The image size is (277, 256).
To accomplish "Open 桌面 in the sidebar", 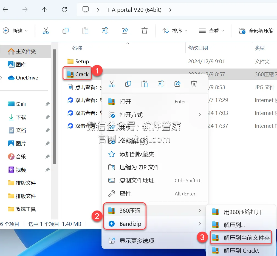I will tap(17, 104).
